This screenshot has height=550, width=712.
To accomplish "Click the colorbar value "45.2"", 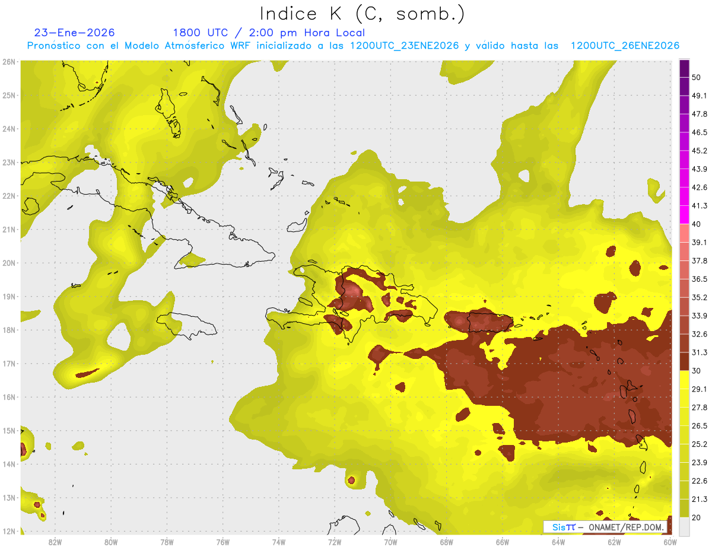I will (x=700, y=151).
